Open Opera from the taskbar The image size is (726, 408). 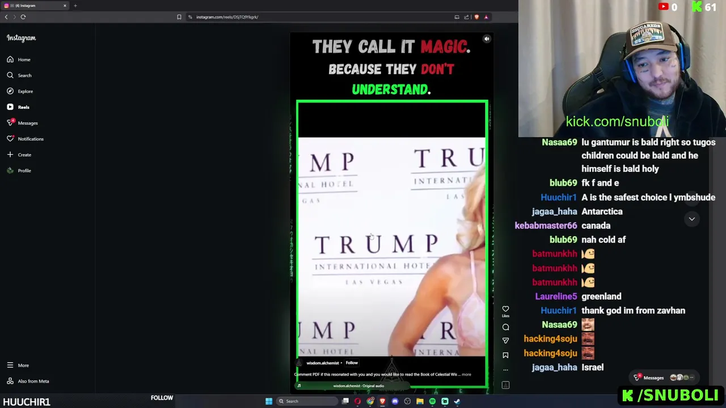357,401
